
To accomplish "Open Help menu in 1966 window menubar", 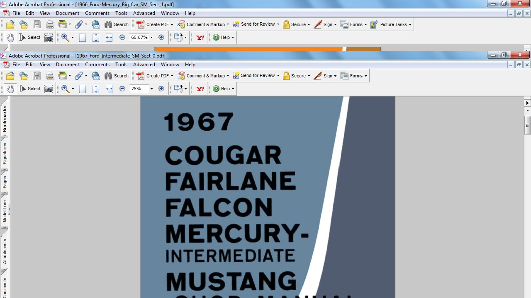I will pyautogui.click(x=190, y=13).
